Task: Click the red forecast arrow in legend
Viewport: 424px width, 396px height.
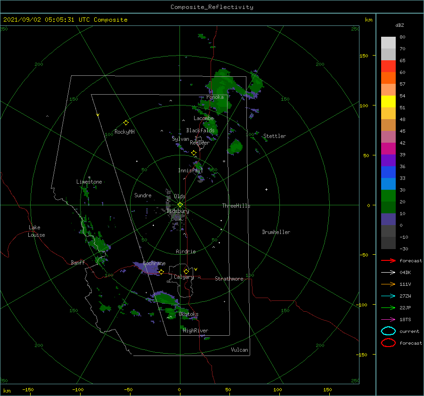Action: 388,260
